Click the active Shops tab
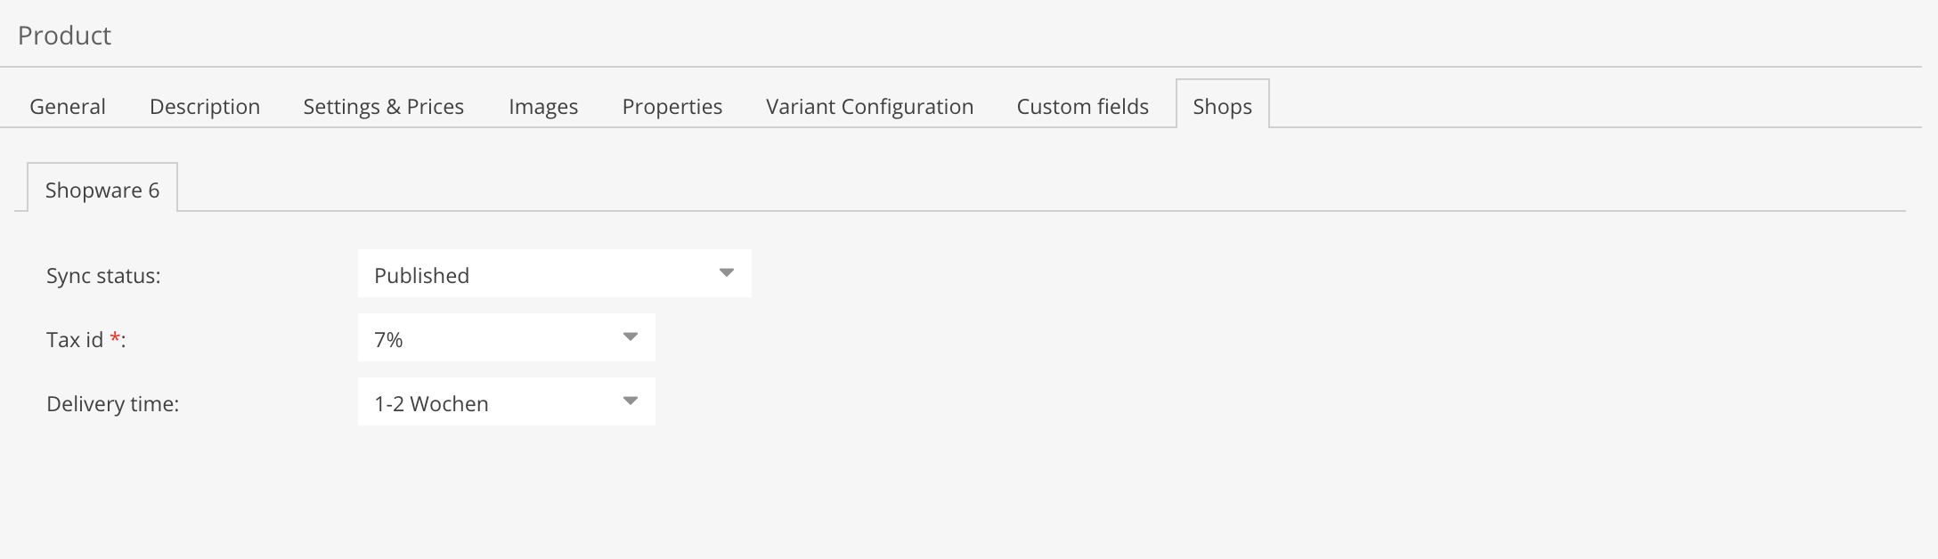 1222,107
